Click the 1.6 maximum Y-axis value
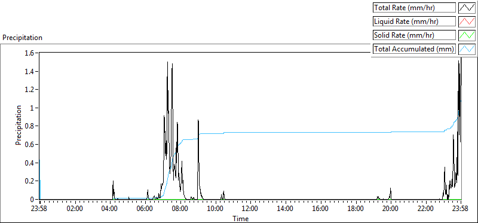 tap(31, 53)
